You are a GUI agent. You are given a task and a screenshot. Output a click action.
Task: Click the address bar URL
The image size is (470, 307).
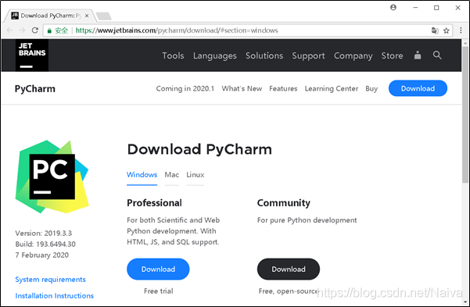point(177,30)
